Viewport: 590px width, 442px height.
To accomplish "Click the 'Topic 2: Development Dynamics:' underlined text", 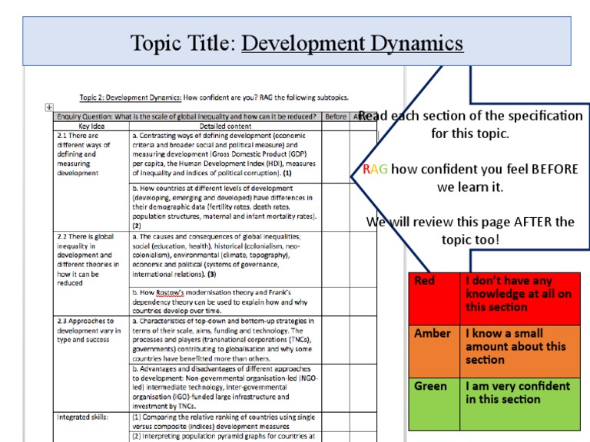I will coord(130,97).
